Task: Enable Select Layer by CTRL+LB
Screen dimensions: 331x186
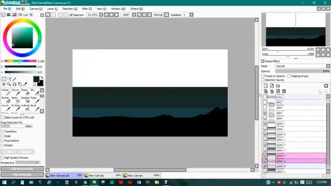Action: pyautogui.click(x=2, y=117)
